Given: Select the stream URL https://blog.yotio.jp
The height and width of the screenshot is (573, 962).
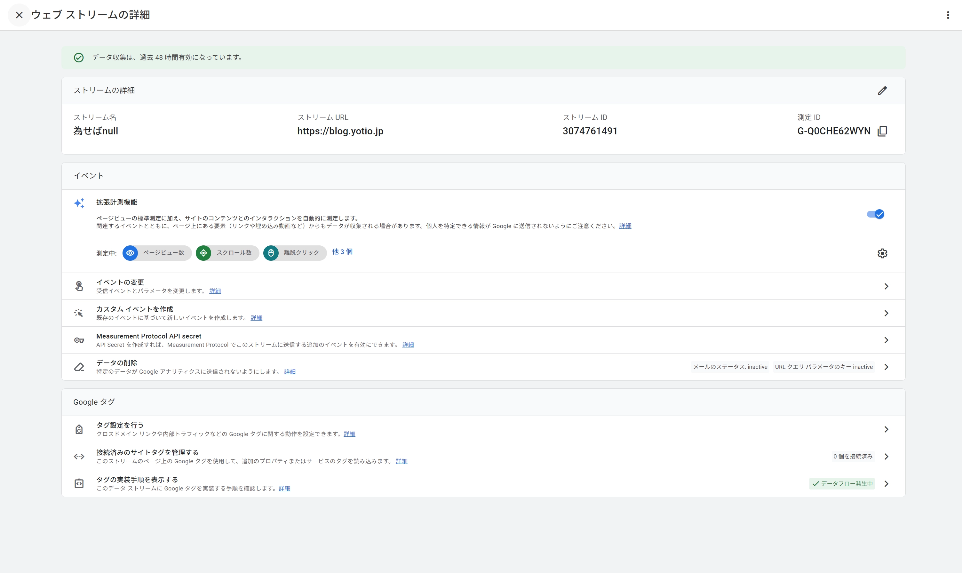Looking at the screenshot, I should pyautogui.click(x=340, y=131).
